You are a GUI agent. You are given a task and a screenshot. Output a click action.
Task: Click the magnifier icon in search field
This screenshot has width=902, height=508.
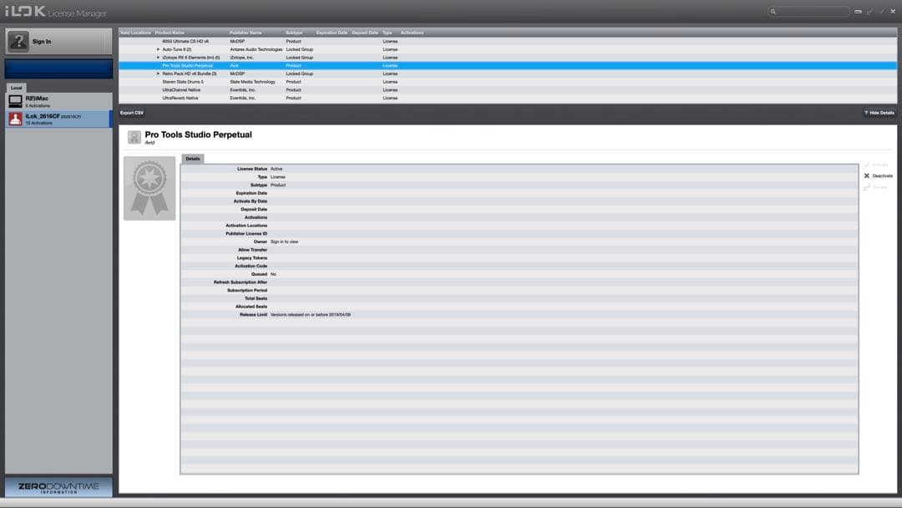pyautogui.click(x=773, y=12)
